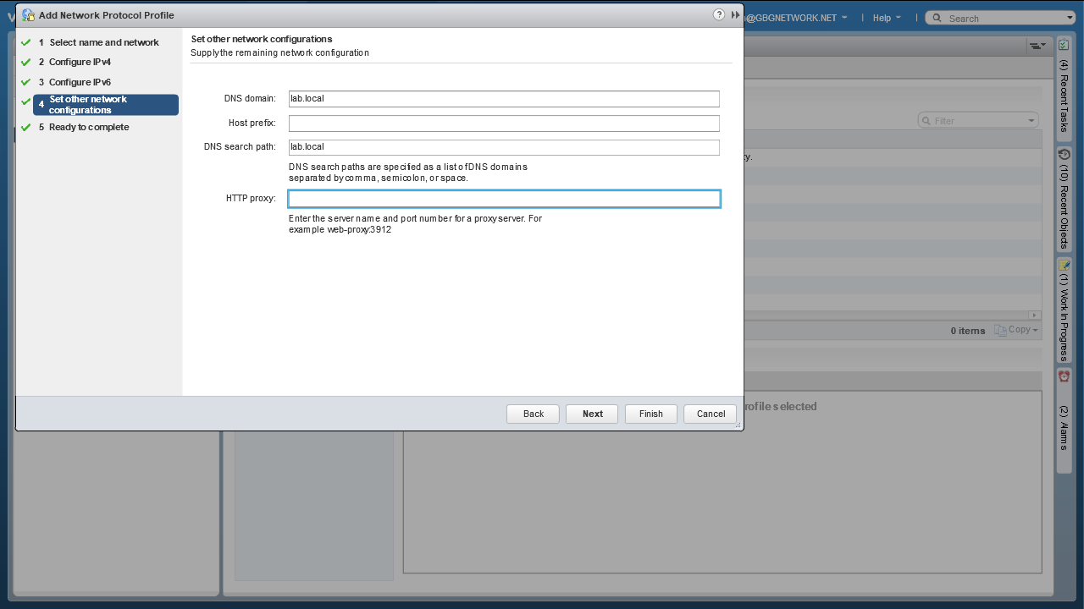1084x609 pixels.
Task: Open the Work In Progress panel
Action: [1065, 310]
